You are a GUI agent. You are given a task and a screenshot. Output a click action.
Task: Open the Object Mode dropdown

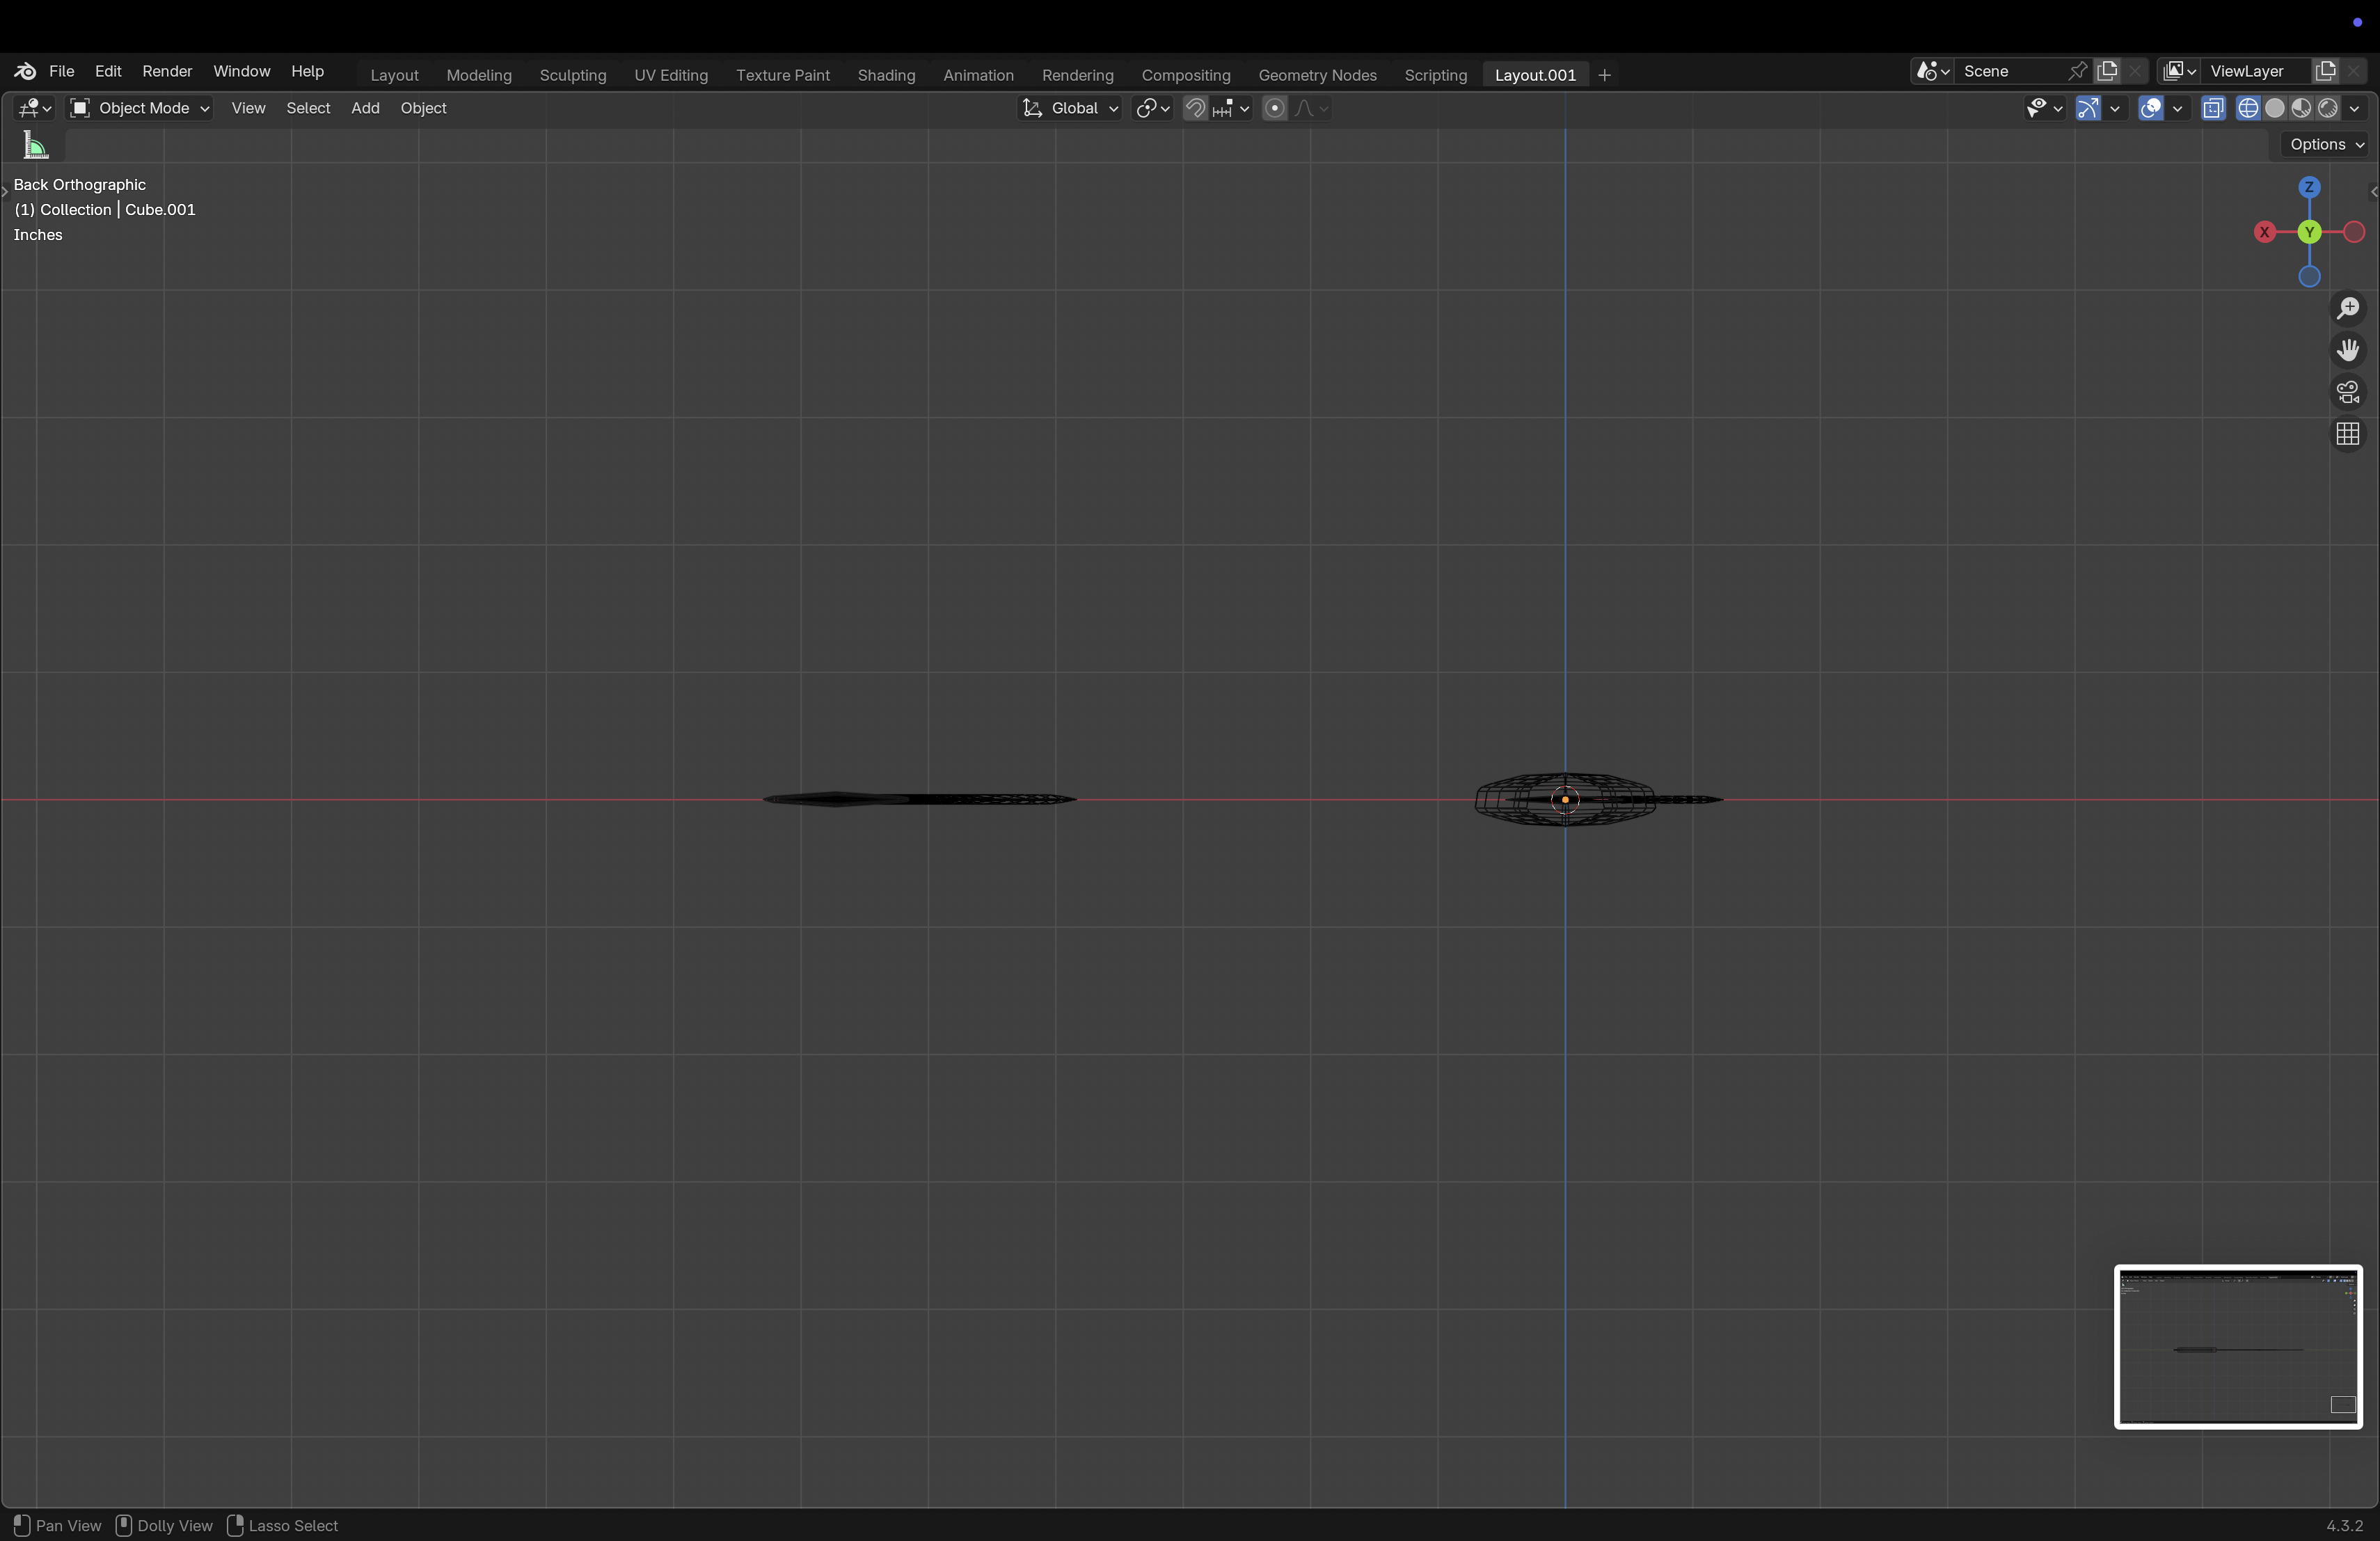pyautogui.click(x=139, y=108)
